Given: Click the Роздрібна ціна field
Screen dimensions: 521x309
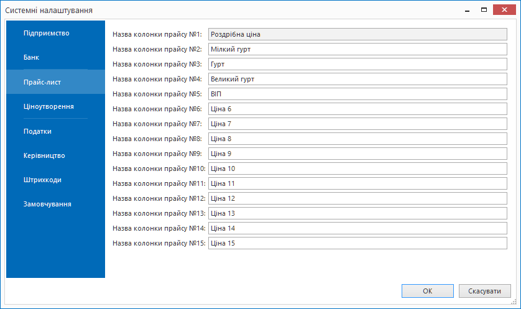Looking at the screenshot, I should point(357,34).
